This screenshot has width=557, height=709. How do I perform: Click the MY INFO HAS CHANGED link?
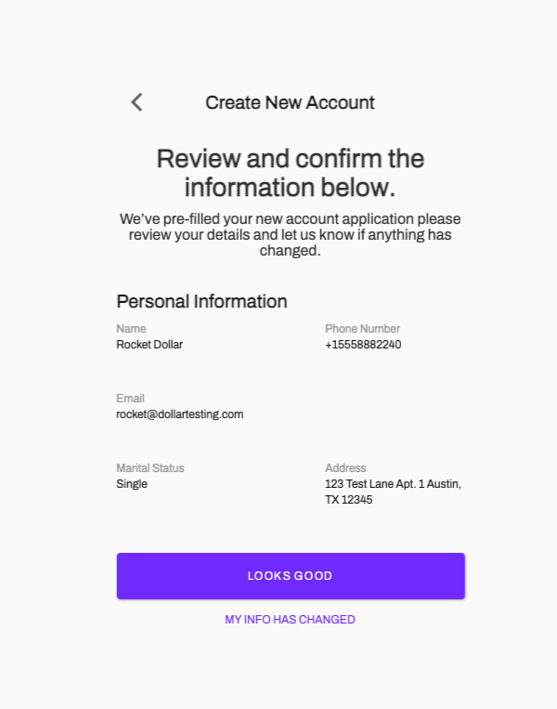[x=290, y=620]
